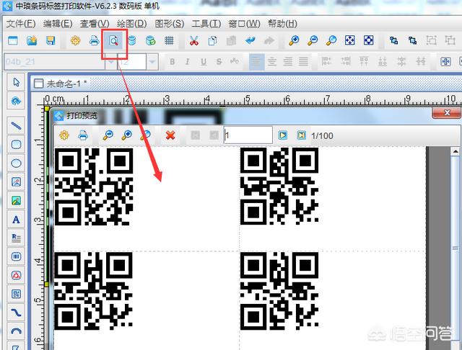Expand the font name dropdown
The width and height of the screenshot is (462, 350).
click(x=110, y=62)
